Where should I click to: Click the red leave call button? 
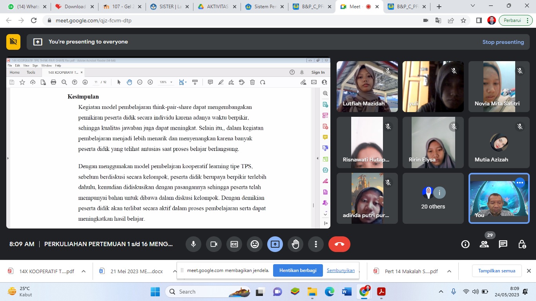click(x=339, y=244)
